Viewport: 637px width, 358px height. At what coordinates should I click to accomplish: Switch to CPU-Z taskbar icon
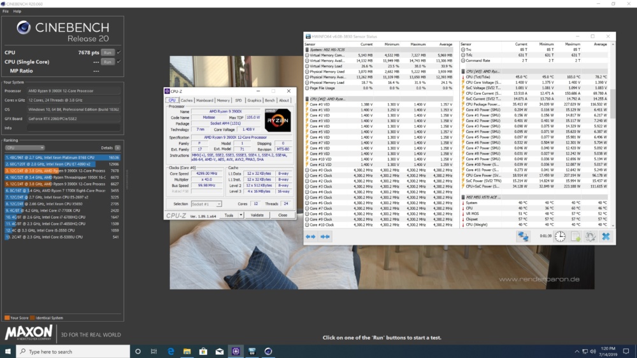click(x=236, y=352)
